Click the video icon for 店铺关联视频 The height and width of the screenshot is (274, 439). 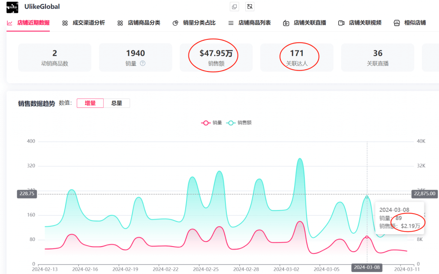pos(341,23)
